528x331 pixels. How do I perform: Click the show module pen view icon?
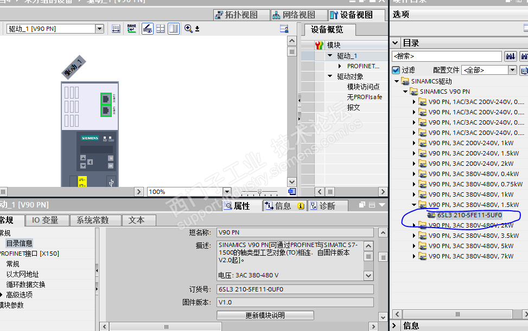point(148,29)
